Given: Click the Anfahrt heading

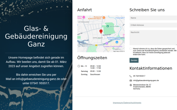Looking at the screenshot, I should pos(85,10).
